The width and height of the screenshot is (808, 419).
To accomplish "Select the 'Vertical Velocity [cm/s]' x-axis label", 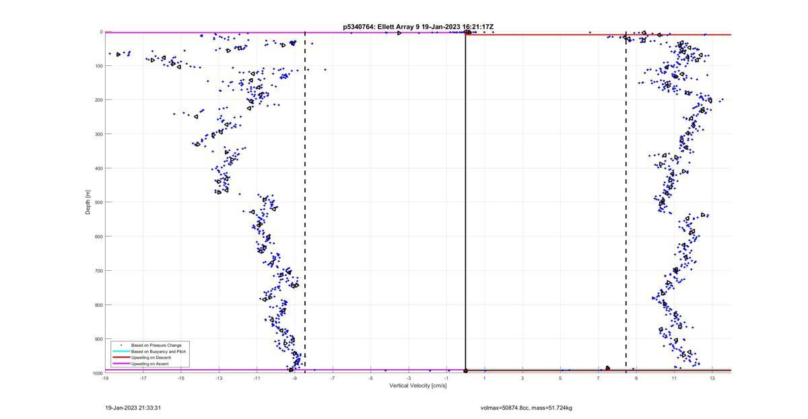I will coord(418,385).
